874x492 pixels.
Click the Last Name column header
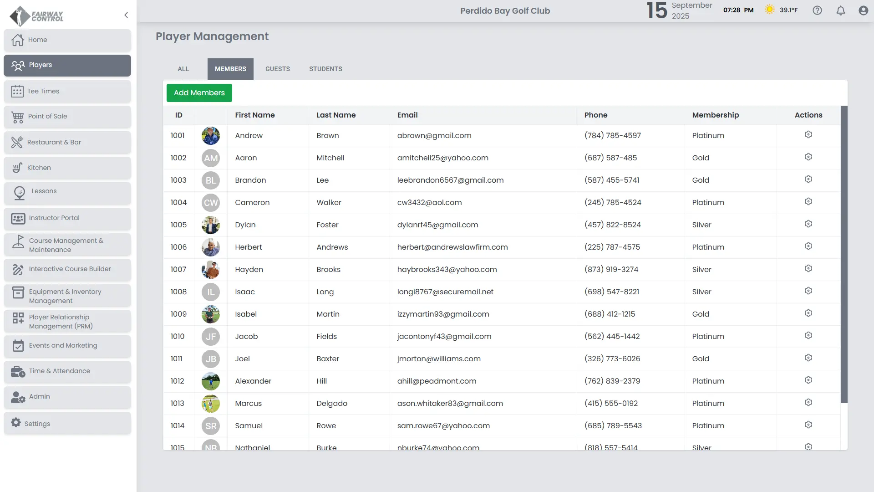[336, 115]
